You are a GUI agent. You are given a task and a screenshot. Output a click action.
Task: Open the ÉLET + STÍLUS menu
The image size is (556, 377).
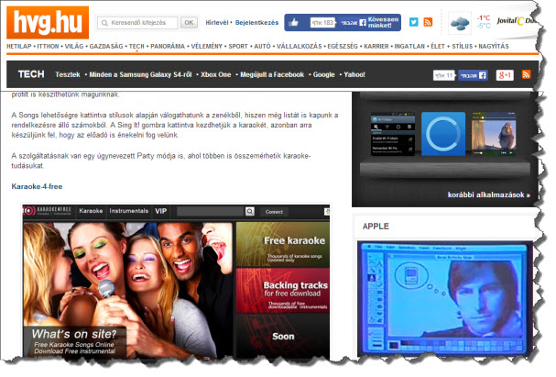[452, 46]
